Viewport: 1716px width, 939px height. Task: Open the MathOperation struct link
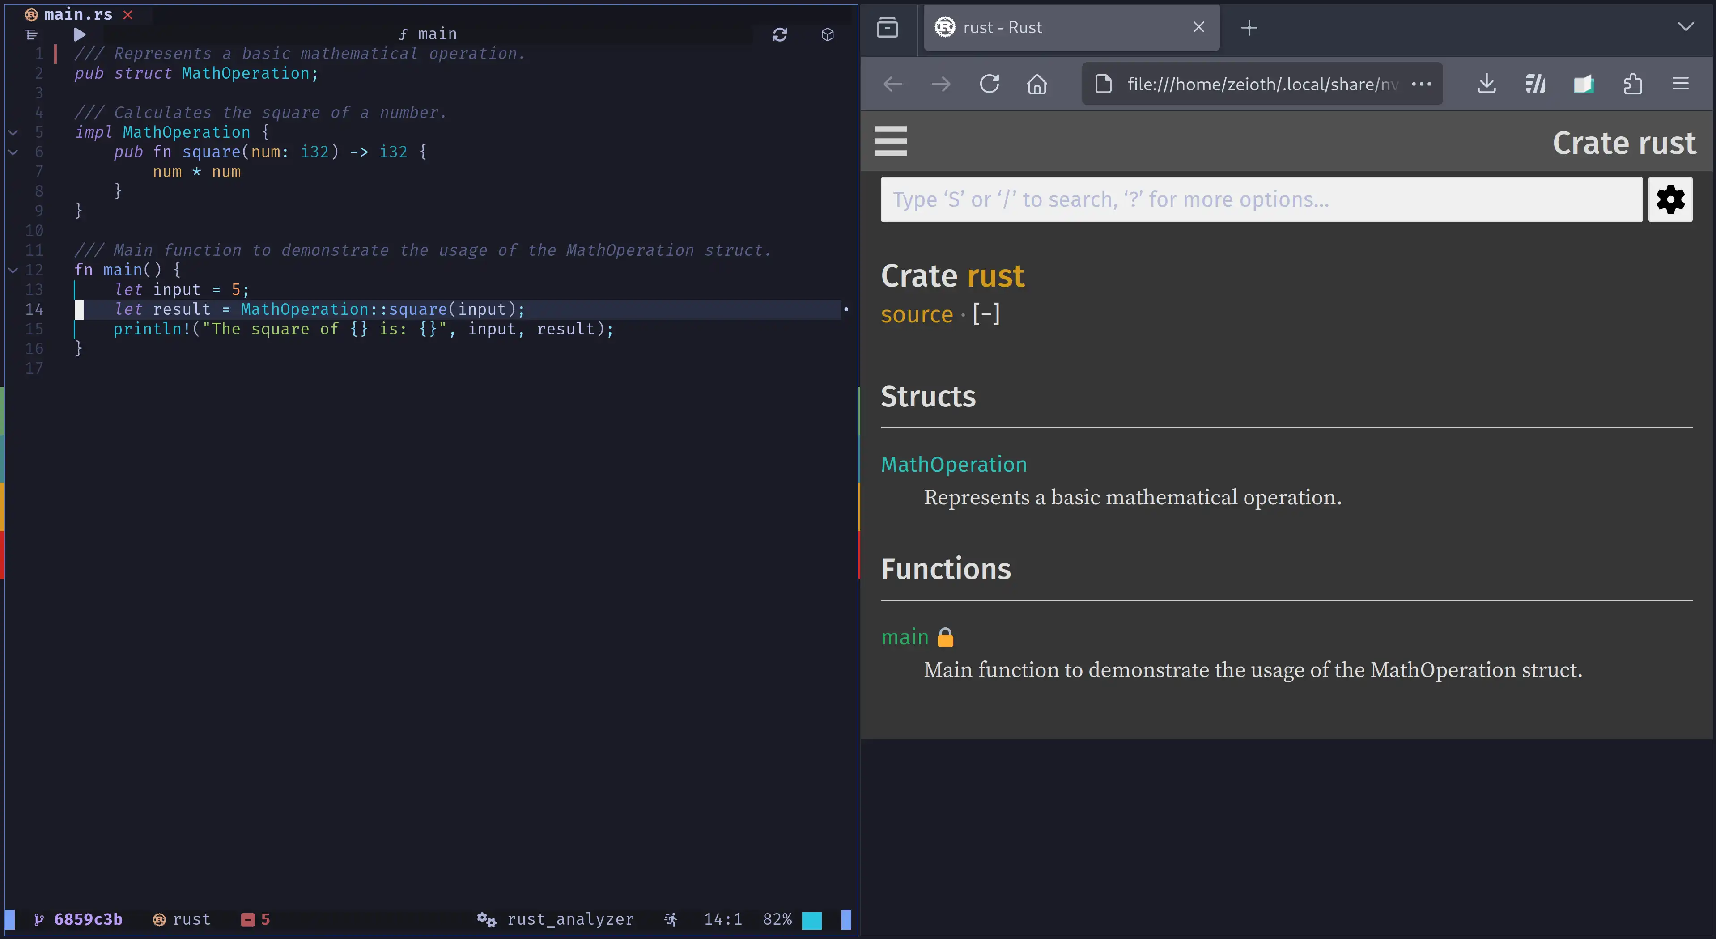point(953,464)
